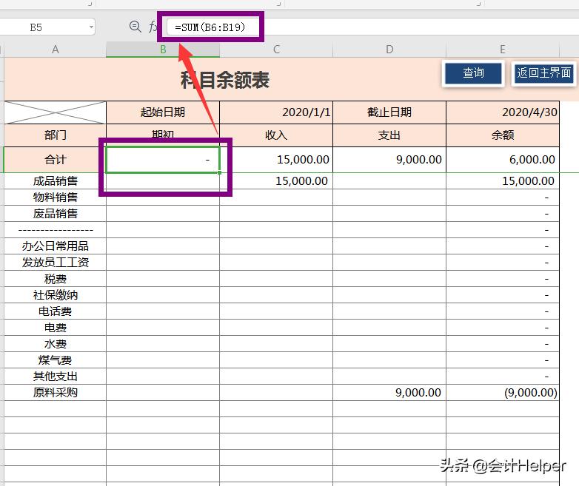Viewport: 579px width, 486px height.
Task: Click the 科目余额表 title
Action: 225,80
